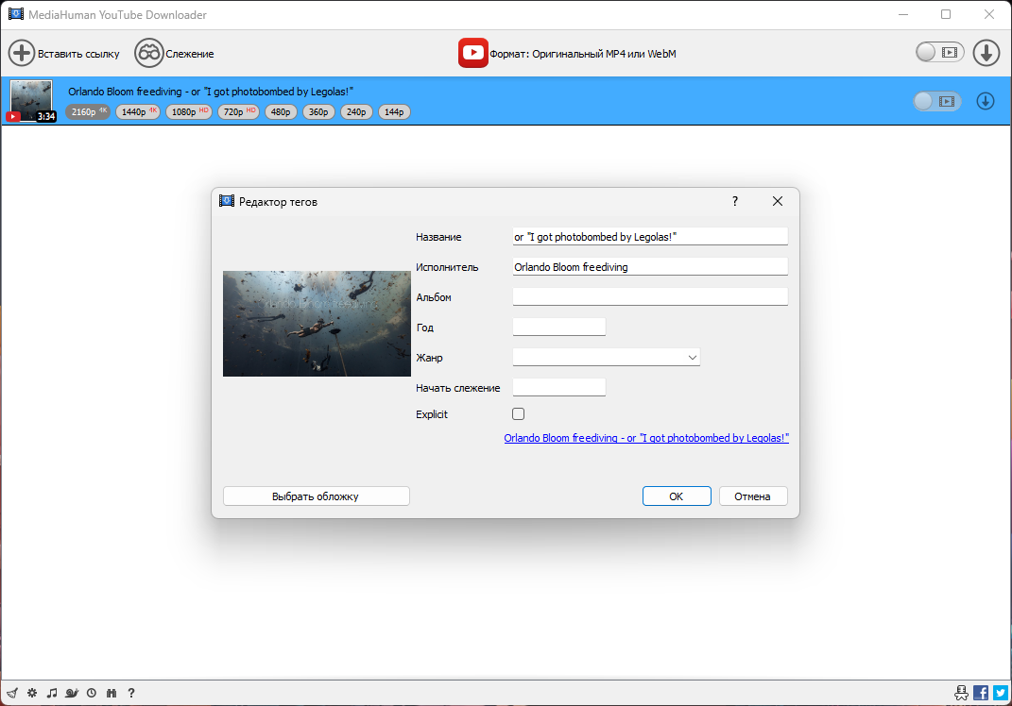The height and width of the screenshot is (706, 1012).
Task: Click the Отмена cancel button
Action: point(753,496)
